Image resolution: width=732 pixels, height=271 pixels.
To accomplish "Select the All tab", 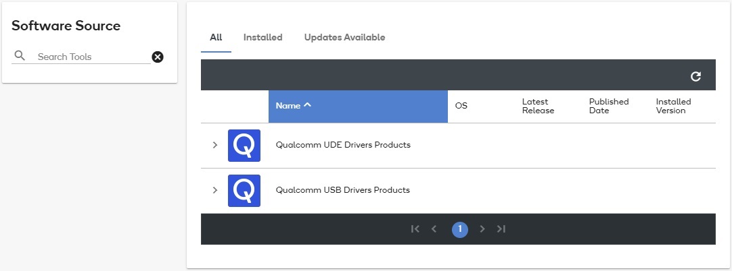I will [x=216, y=38].
